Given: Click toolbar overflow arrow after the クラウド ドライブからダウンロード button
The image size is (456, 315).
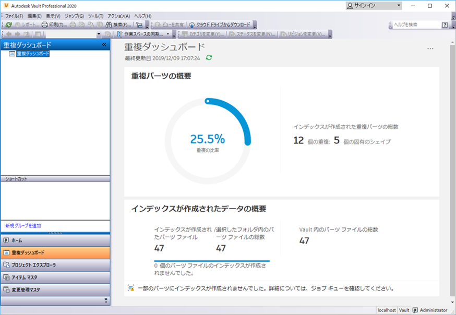Looking at the screenshot, I should point(255,25).
